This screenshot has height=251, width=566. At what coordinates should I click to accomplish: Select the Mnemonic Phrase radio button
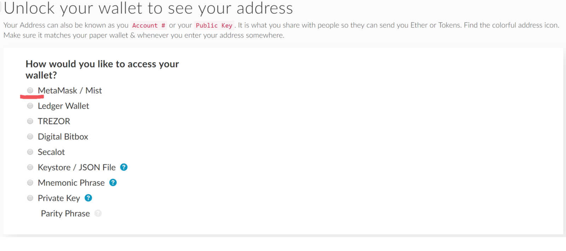pos(30,183)
